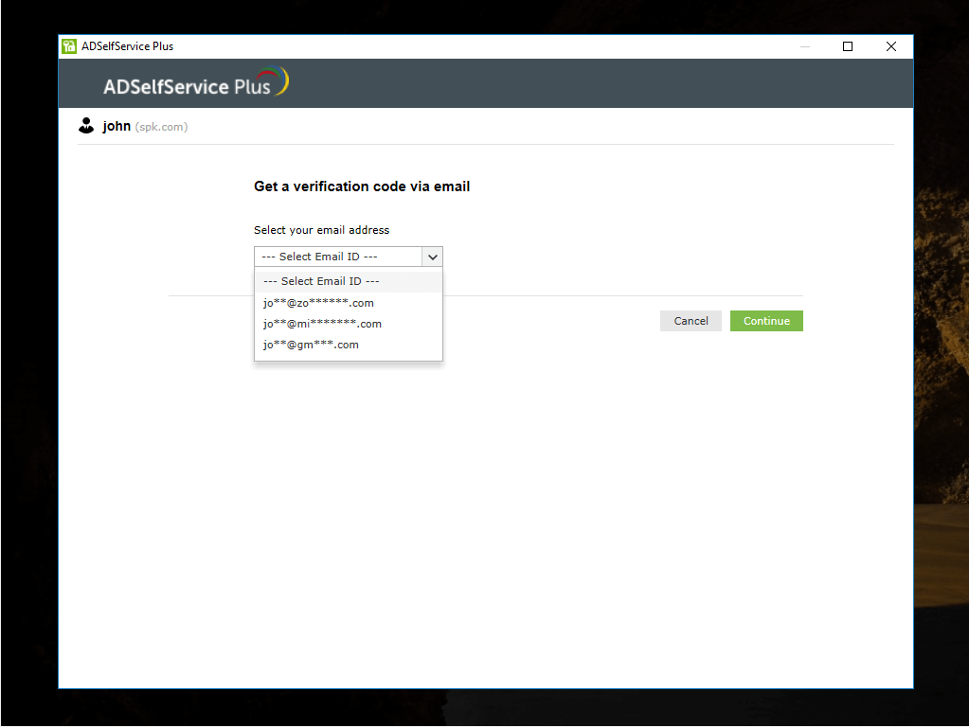Expand the Select Email ID dropdown arrow
The width and height of the screenshot is (969, 727).
[433, 257]
